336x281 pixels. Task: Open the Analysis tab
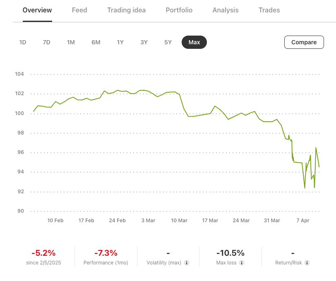click(226, 10)
